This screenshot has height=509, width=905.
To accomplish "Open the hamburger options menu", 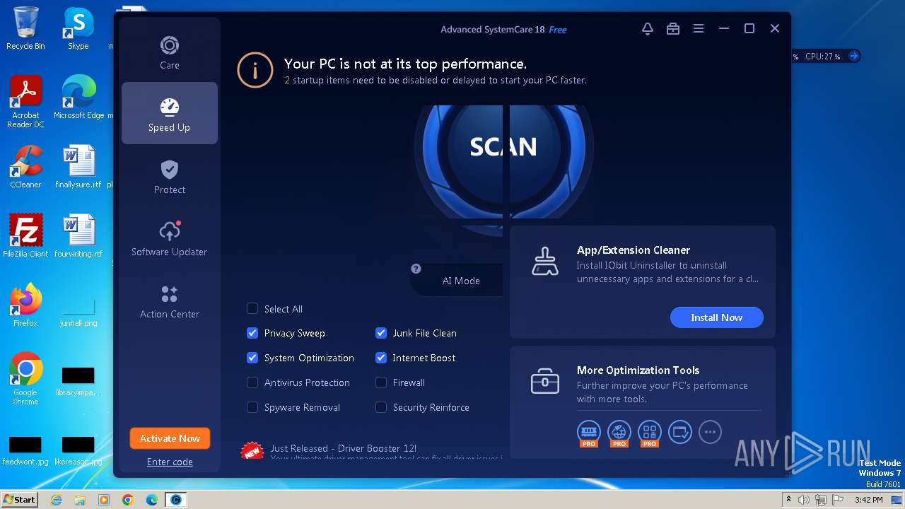I will click(x=699, y=28).
